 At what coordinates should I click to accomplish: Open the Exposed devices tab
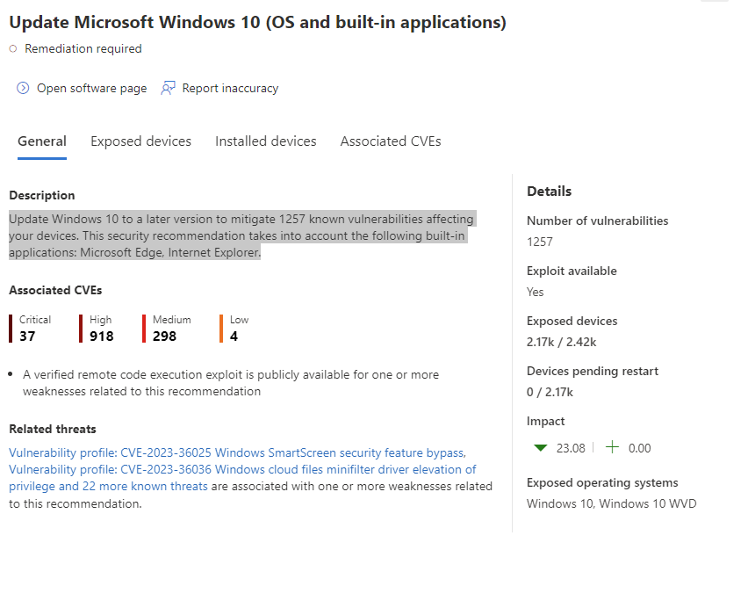pyautogui.click(x=140, y=141)
